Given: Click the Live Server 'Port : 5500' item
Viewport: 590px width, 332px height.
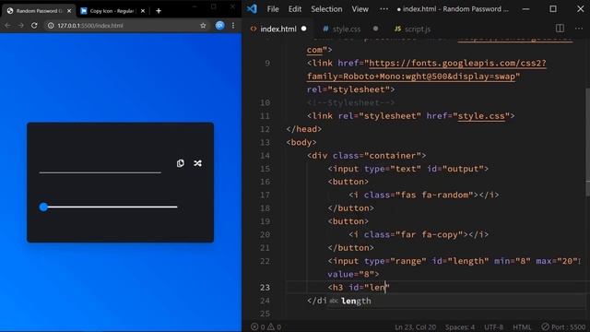Looking at the screenshot, I should click(563, 326).
